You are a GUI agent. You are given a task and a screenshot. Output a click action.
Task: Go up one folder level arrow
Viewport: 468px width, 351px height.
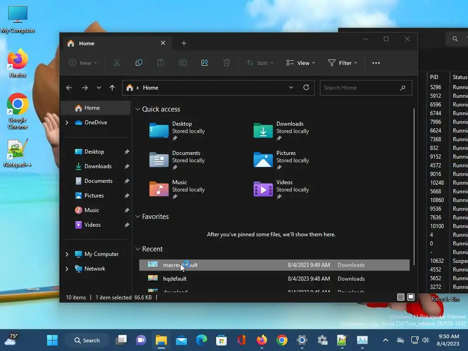point(112,88)
